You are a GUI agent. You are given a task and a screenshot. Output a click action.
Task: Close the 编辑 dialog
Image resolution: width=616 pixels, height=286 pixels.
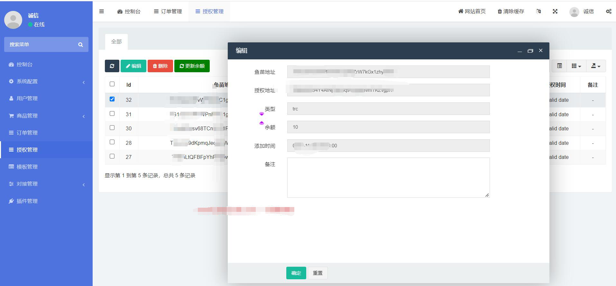(x=541, y=50)
